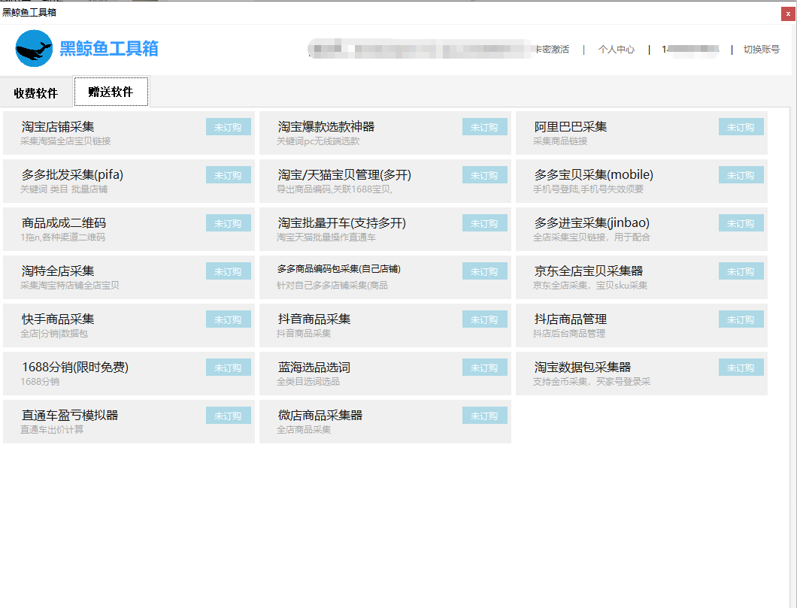797x608 pixels.
Task: Switch to the 收费软件 tab
Action: (x=35, y=93)
